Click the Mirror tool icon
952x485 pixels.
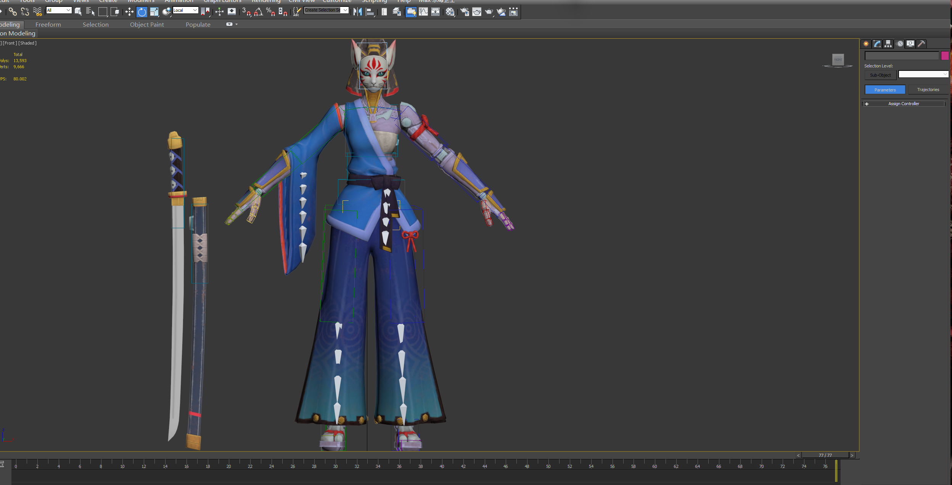click(x=357, y=12)
